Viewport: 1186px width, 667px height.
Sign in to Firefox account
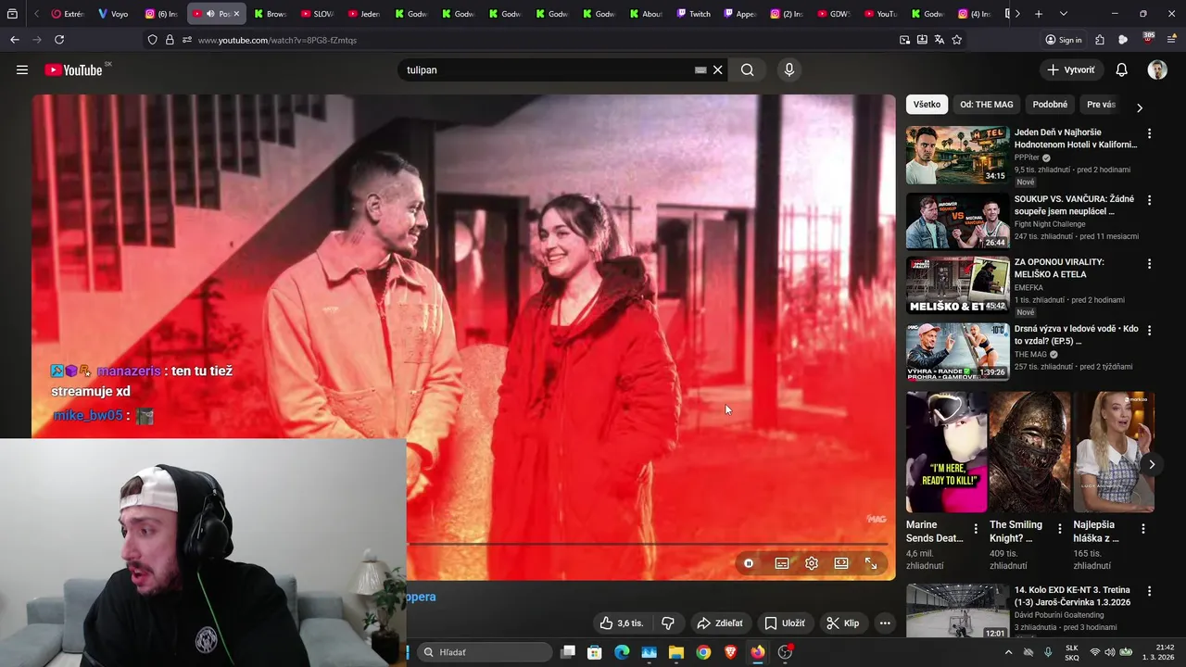point(1064,40)
